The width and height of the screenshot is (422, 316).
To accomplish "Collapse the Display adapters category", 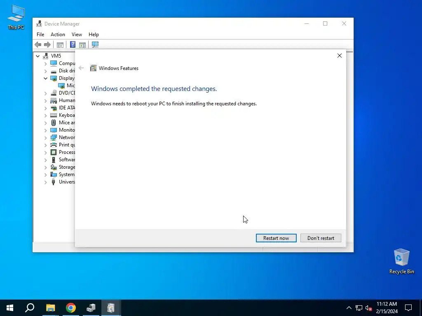I will click(45, 79).
